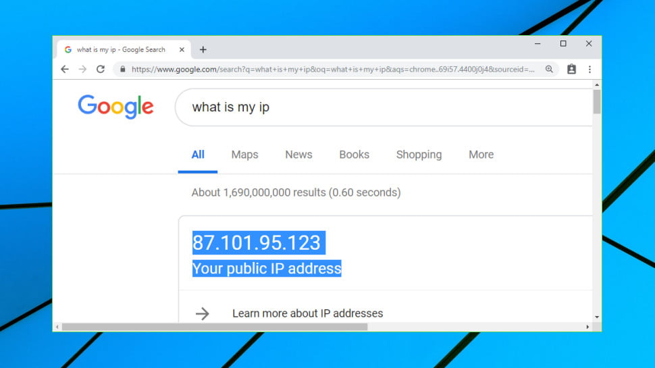Screen dimensions: 655x368
Task: Click the vertical scrollbar down arrow
Action: (596, 317)
